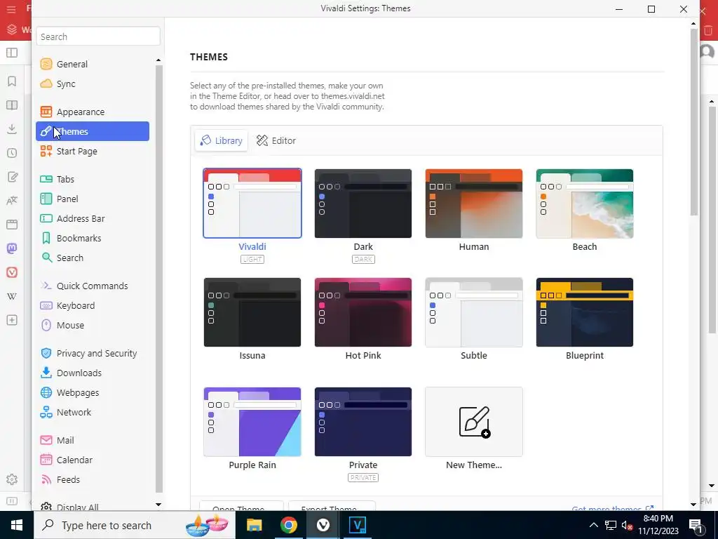The width and height of the screenshot is (718, 539).
Task: Open the Translate panel in browser sidebar
Action: point(12,200)
